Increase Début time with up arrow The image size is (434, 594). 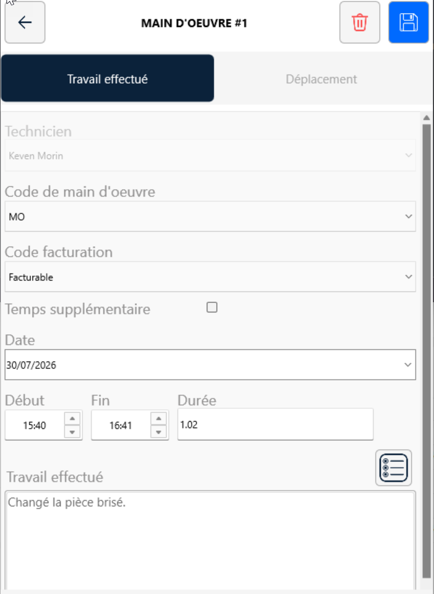point(72,418)
